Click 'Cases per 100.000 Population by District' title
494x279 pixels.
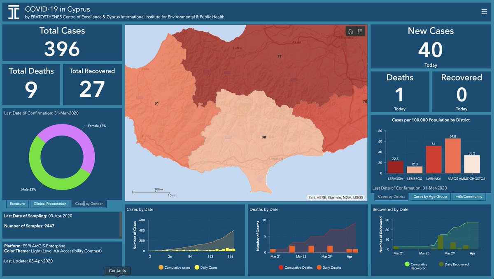[431, 120]
